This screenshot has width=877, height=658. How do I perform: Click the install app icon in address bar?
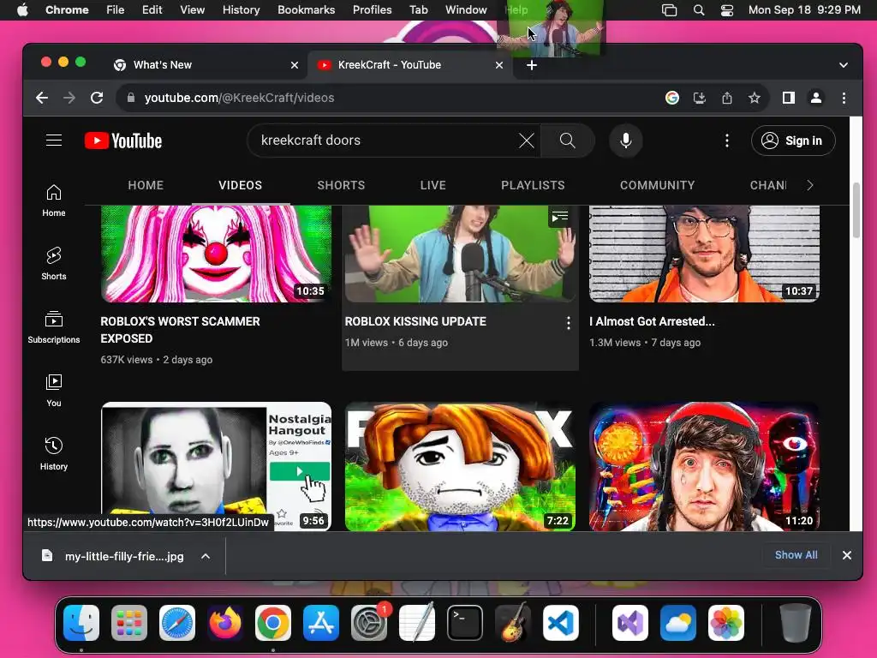pos(699,98)
